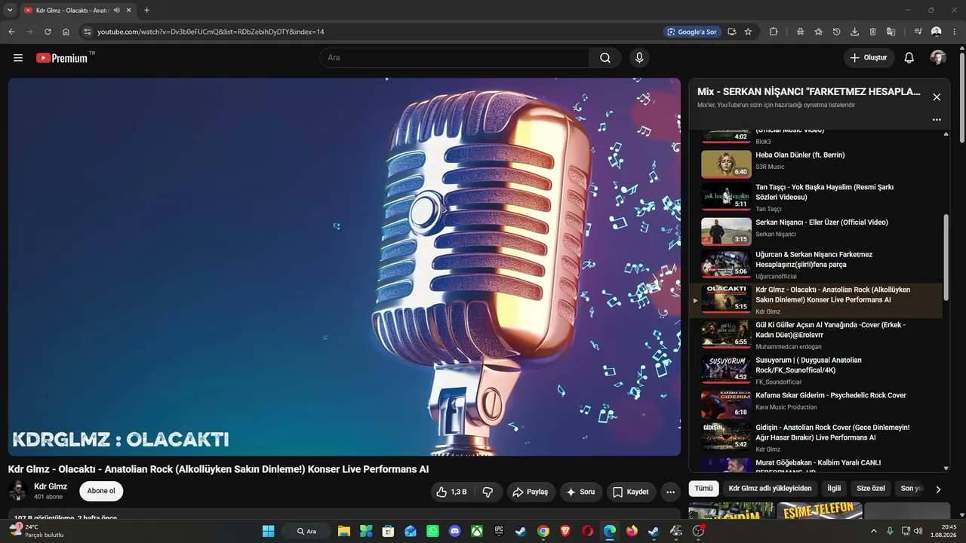Select the İlgili filter chip
The image size is (966, 543).
(834, 489)
